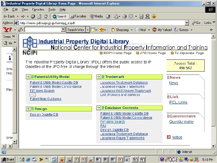Image resolution: width=217 pixels, height=163 pixels.
Task: Click the Forward navigation arrow
Action: tap(23, 16)
